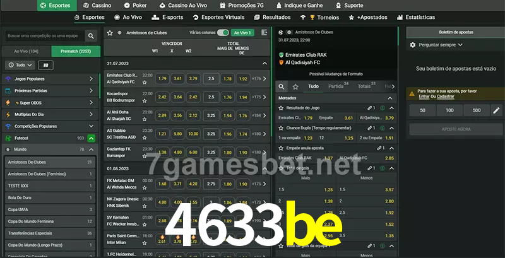Click the Próximas Partidas calendar icon
Viewport: 505px width, 258px height.
coord(8,91)
